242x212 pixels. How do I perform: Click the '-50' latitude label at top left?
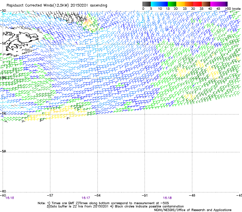point(3,11)
